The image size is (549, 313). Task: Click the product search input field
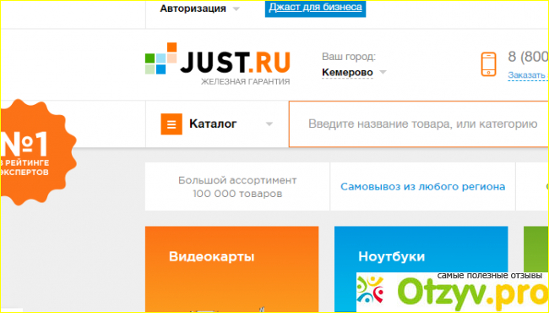[x=419, y=124]
